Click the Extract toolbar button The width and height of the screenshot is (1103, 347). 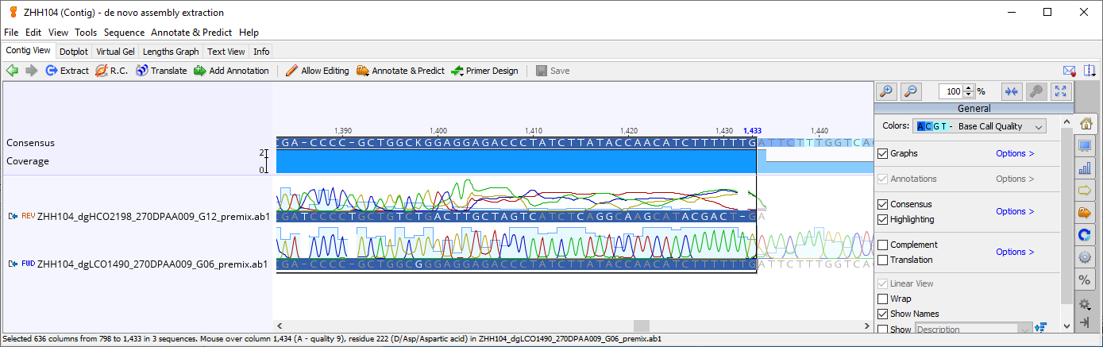coord(67,71)
